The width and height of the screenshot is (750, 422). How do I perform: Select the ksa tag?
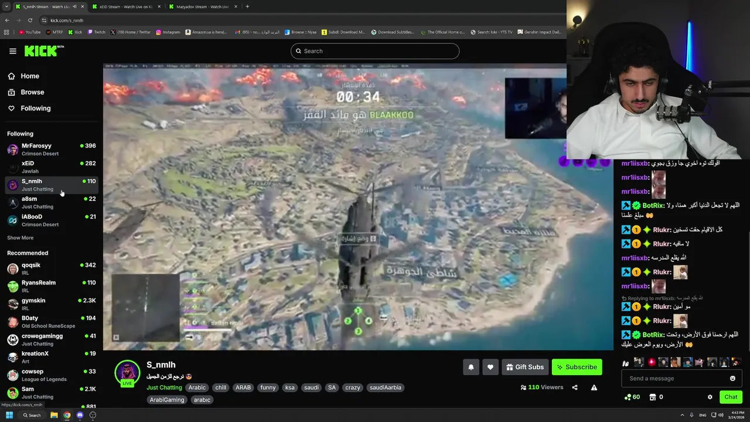point(289,387)
